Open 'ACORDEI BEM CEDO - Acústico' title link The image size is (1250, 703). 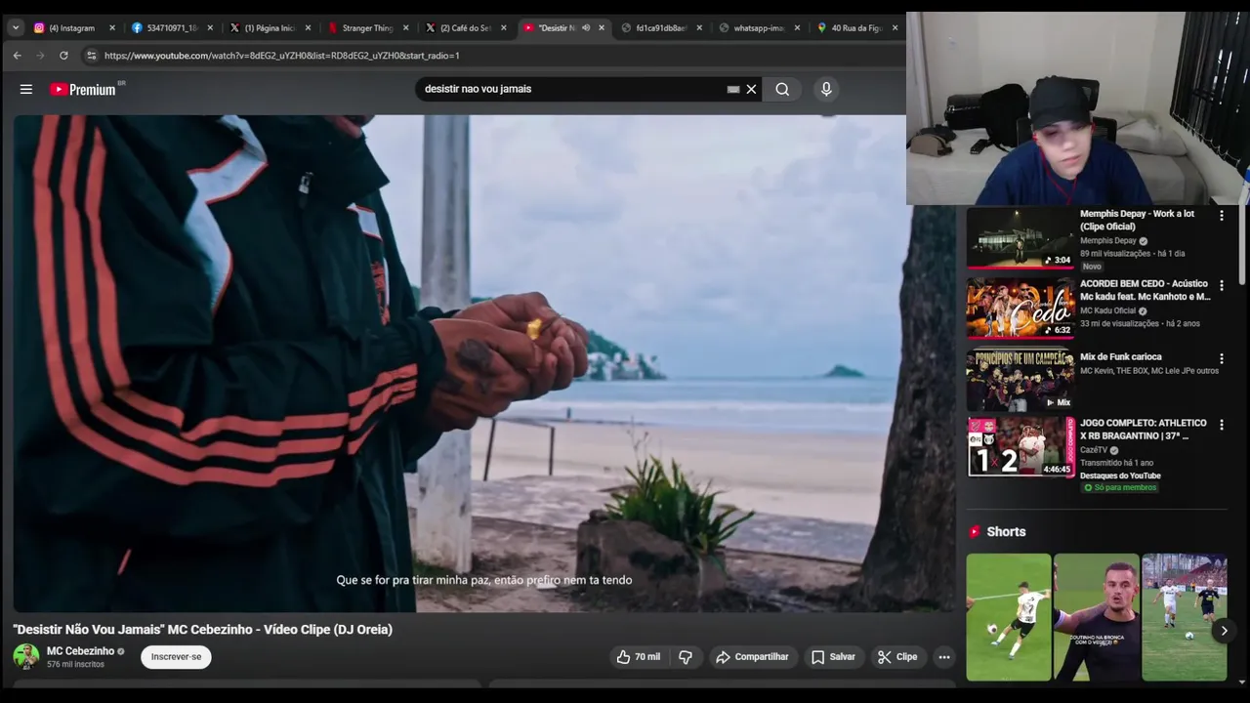1145,290
